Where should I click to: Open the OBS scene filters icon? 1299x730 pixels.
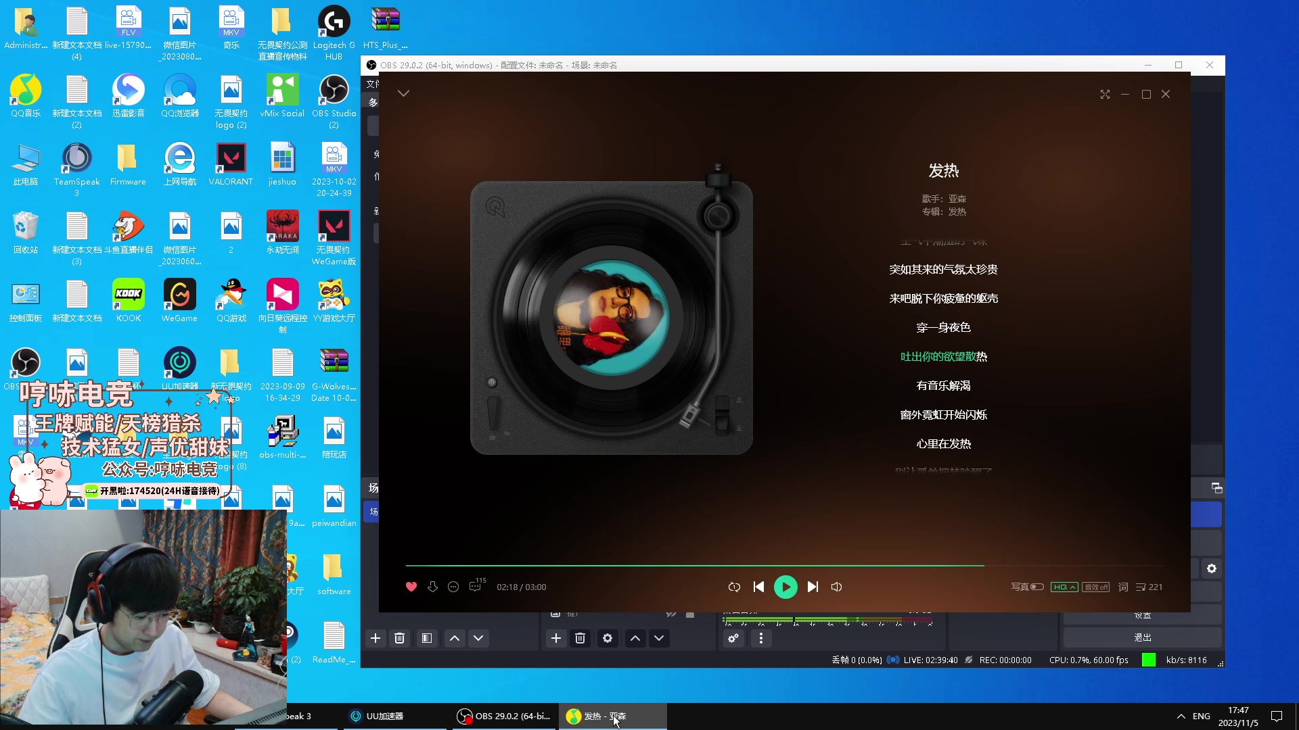point(427,638)
